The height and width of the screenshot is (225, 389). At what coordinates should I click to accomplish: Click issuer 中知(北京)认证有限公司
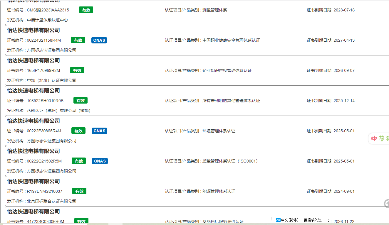[52, 80]
